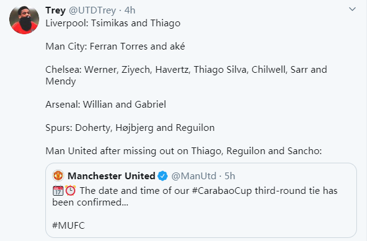Open the quoted tweet's 5h timestamp
Viewport: 368px width, 241px height.
tap(230, 176)
